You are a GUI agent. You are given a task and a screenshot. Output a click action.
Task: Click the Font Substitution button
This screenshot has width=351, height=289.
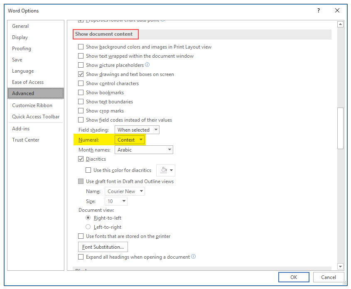click(103, 247)
